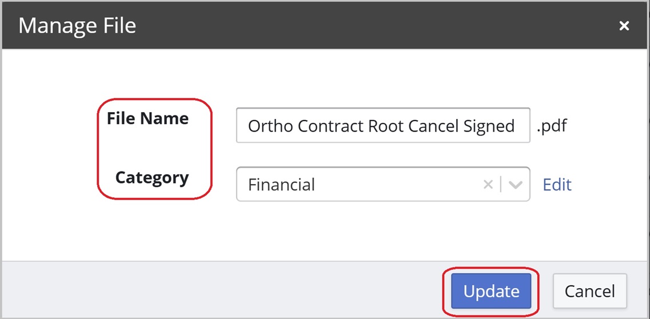Click empty dark header bar area

372,26
